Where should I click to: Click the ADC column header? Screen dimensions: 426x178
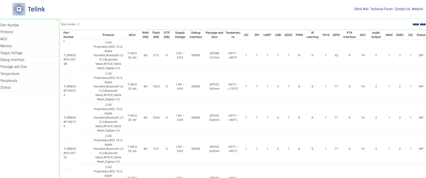[363, 35]
